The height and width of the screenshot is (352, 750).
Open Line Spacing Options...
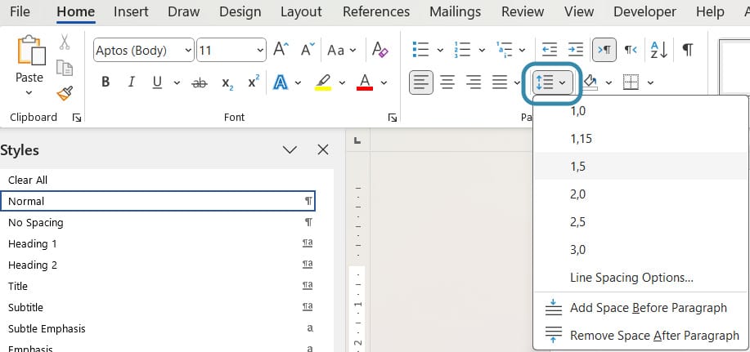pos(631,278)
